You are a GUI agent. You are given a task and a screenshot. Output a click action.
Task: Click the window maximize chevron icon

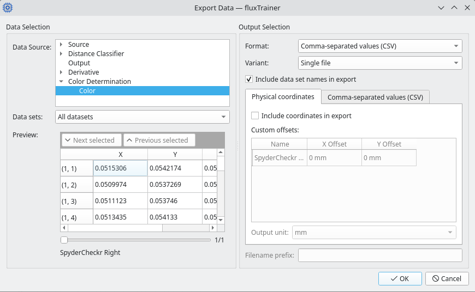click(454, 8)
